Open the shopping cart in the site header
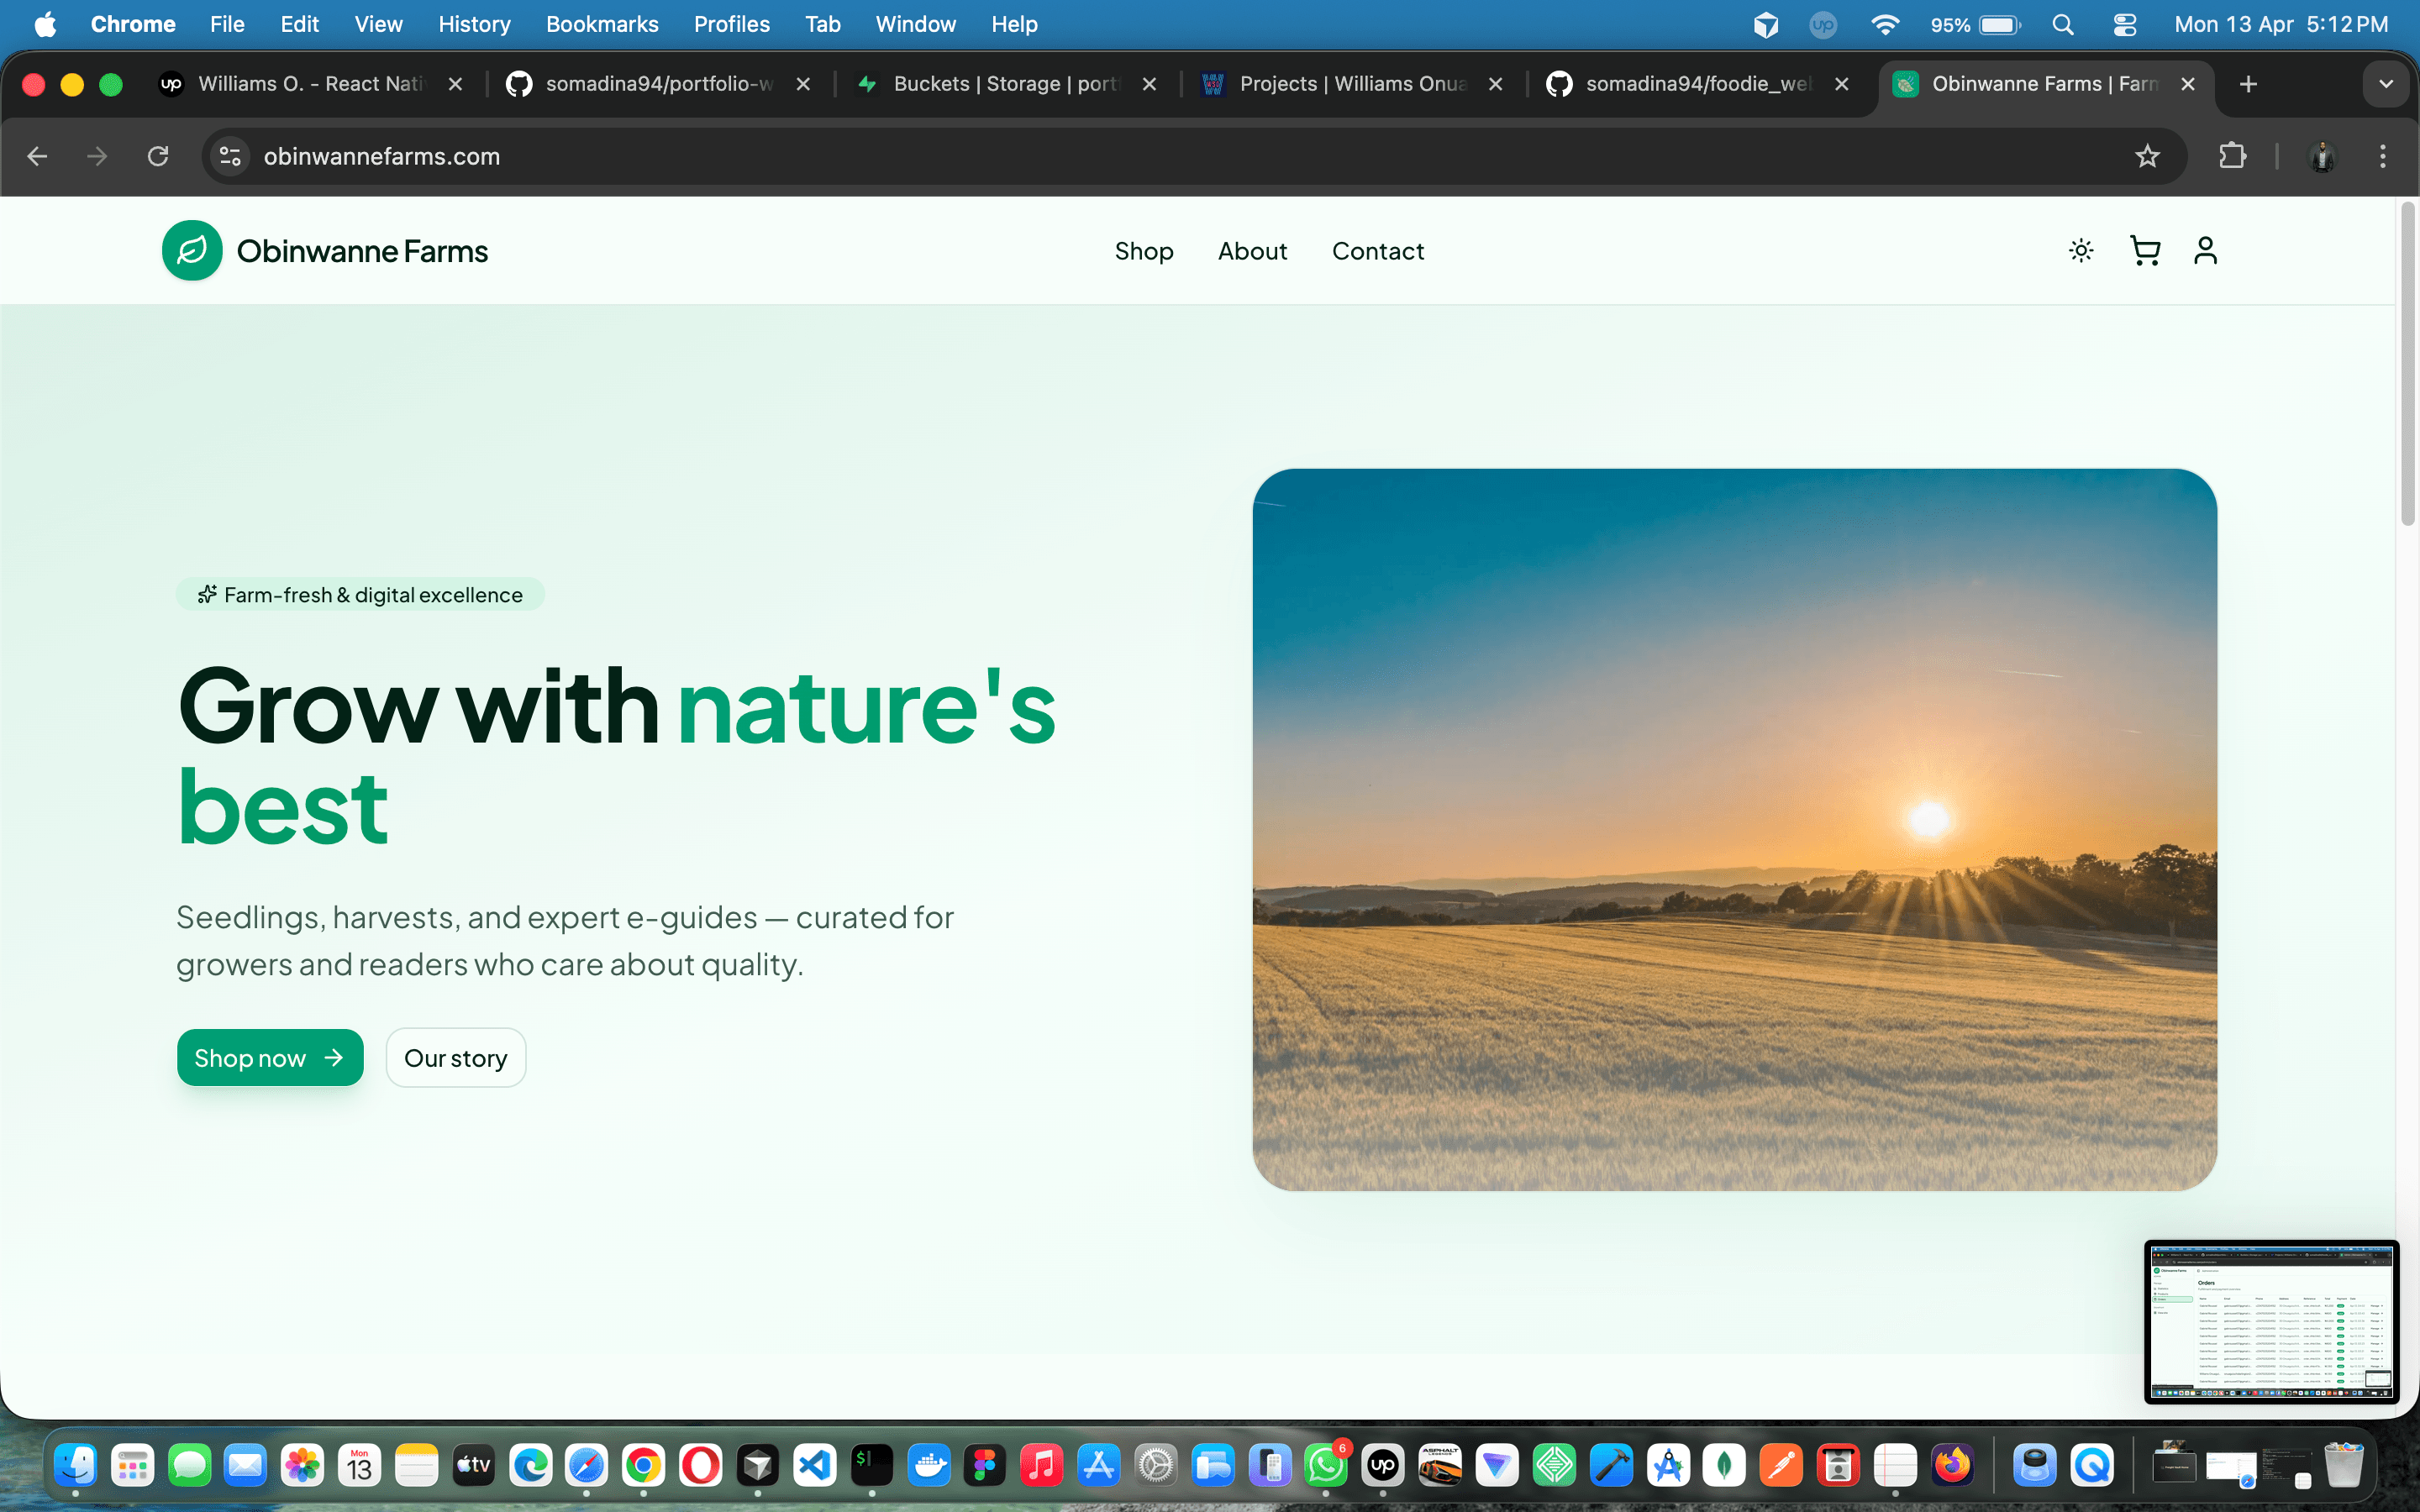 tap(2145, 251)
